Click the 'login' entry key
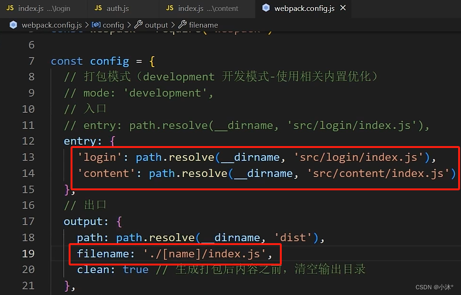Viewport: 461px width, 295px height. pos(99,157)
